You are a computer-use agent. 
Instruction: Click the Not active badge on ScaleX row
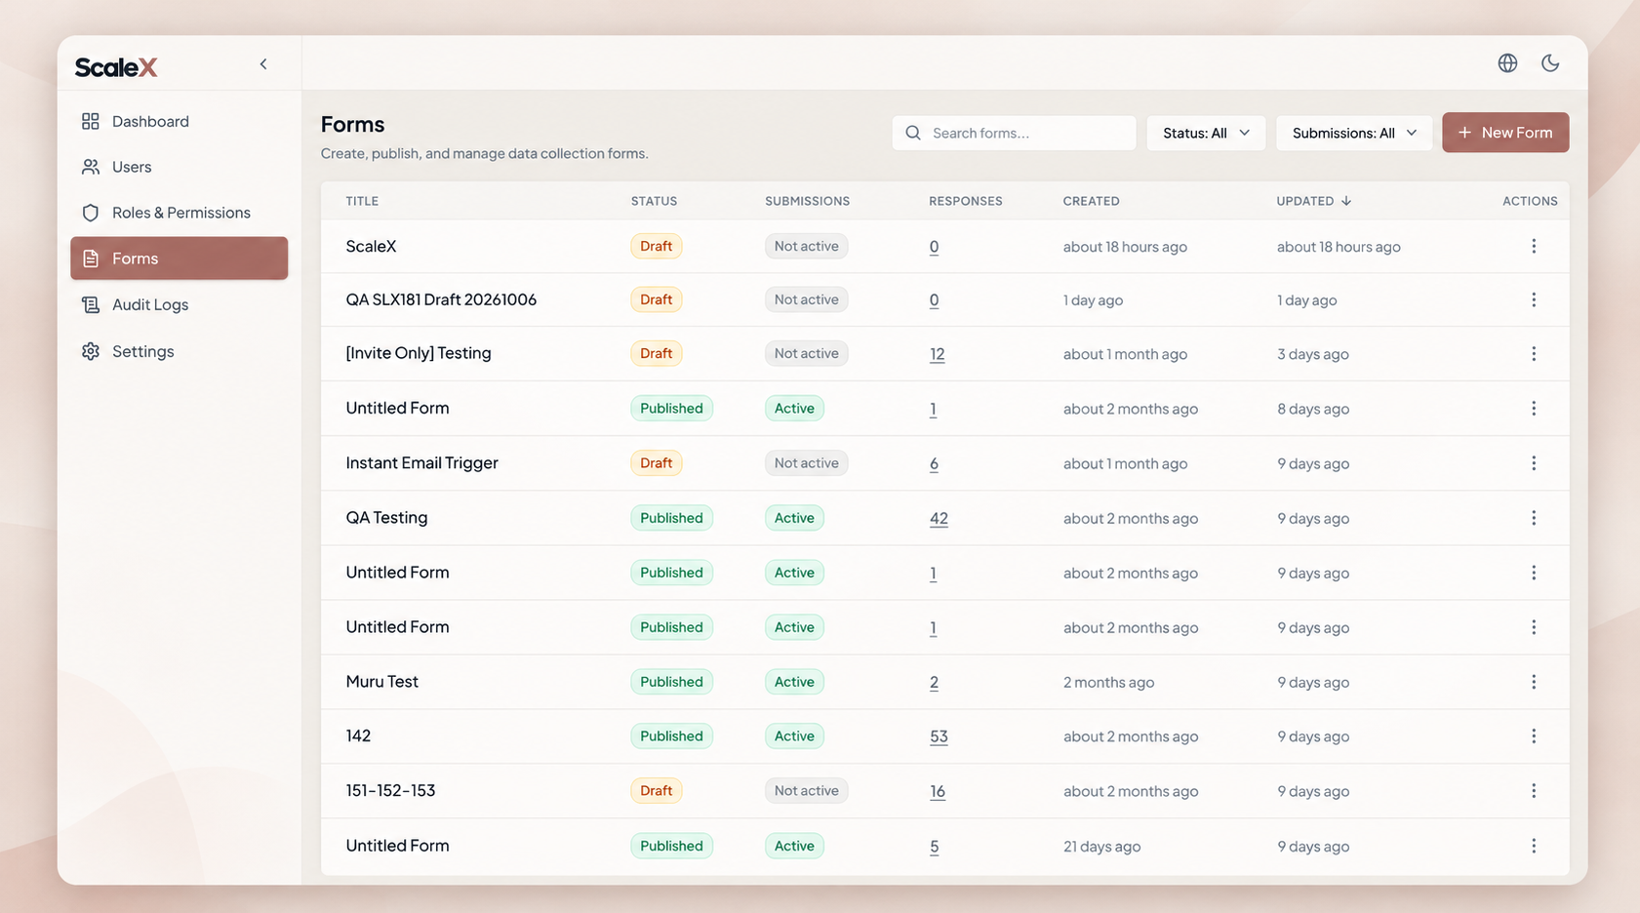806,247
